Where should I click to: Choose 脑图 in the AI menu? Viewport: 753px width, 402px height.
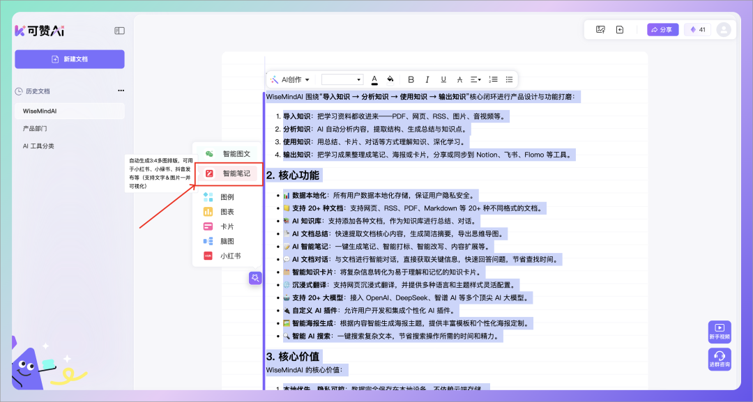(x=227, y=241)
